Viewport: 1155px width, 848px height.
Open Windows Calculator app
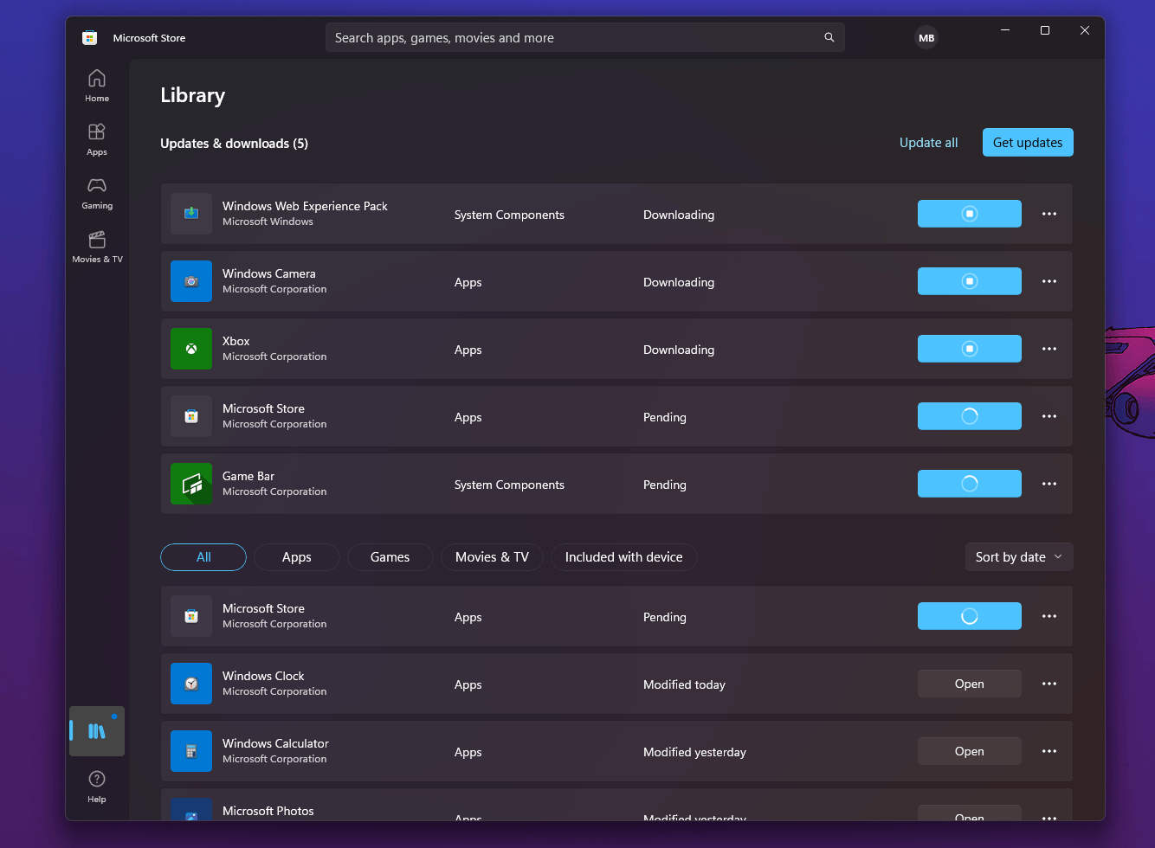tap(970, 751)
